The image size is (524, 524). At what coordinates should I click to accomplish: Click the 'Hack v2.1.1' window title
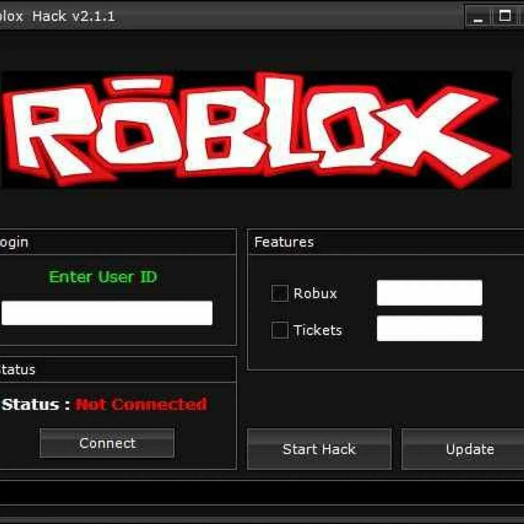[73, 16]
